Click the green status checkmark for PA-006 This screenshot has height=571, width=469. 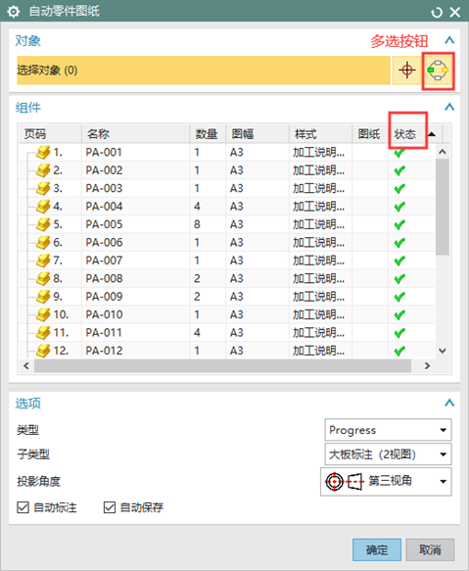(x=399, y=243)
